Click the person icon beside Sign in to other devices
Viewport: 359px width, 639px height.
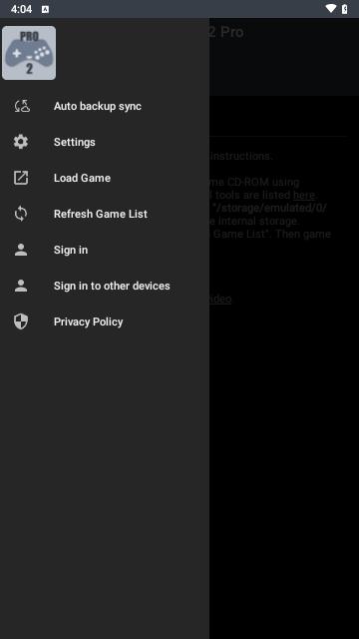(21, 286)
